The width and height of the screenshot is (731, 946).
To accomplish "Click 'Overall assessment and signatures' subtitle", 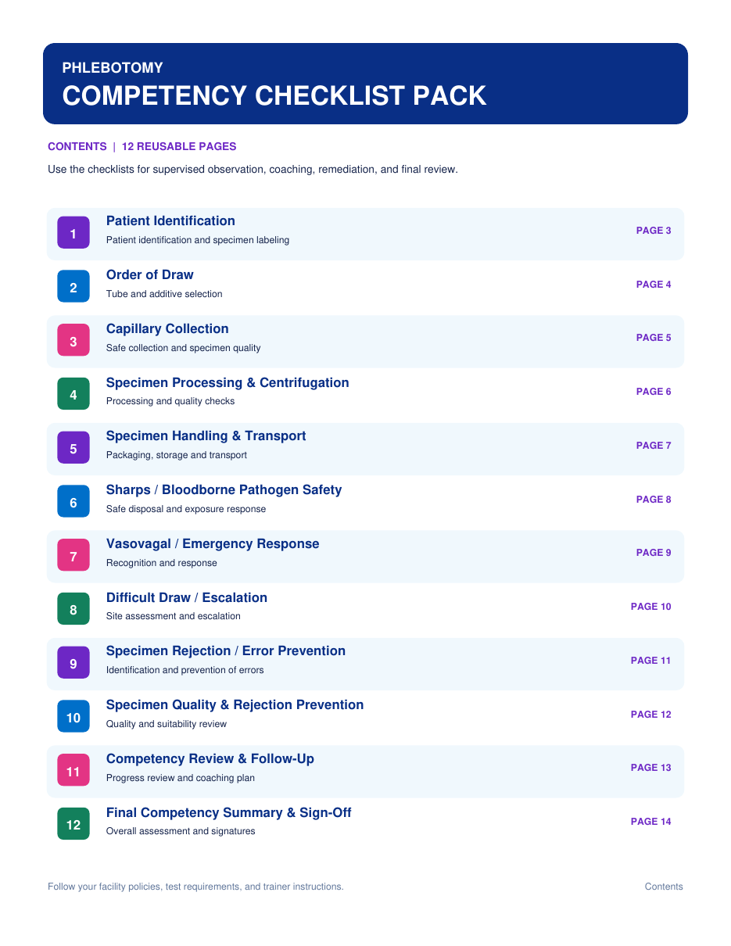I will tap(181, 831).
